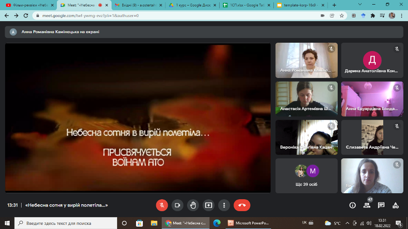Open the Windows Start menu
Image resolution: width=408 pixels, height=229 pixels.
coord(7,223)
